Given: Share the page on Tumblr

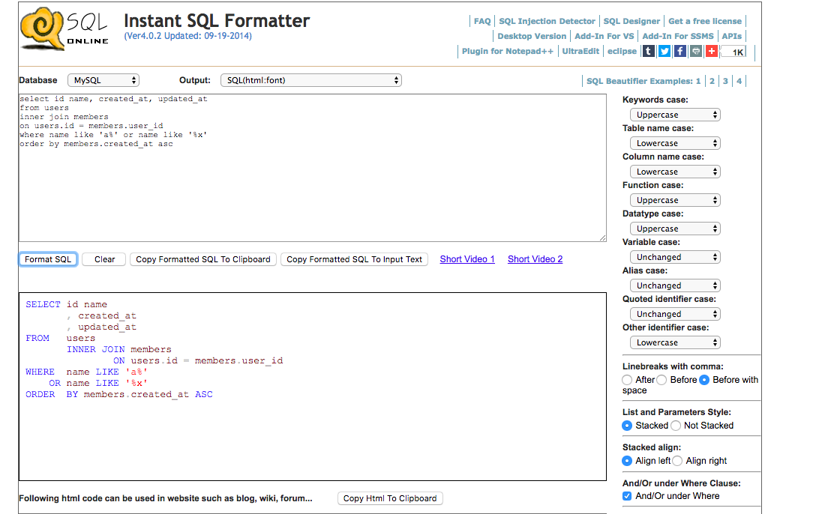Looking at the screenshot, I should pyautogui.click(x=649, y=51).
